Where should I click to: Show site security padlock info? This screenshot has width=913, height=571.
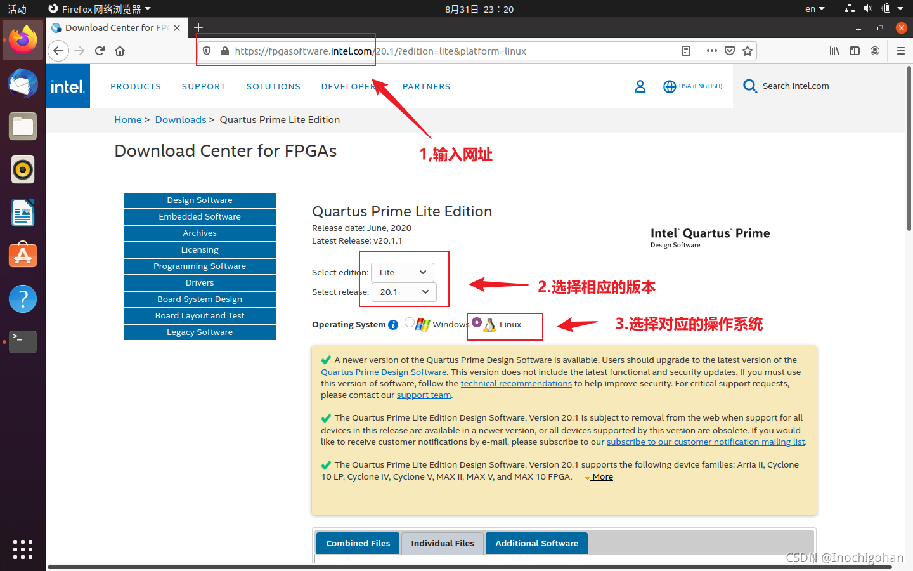pos(224,51)
